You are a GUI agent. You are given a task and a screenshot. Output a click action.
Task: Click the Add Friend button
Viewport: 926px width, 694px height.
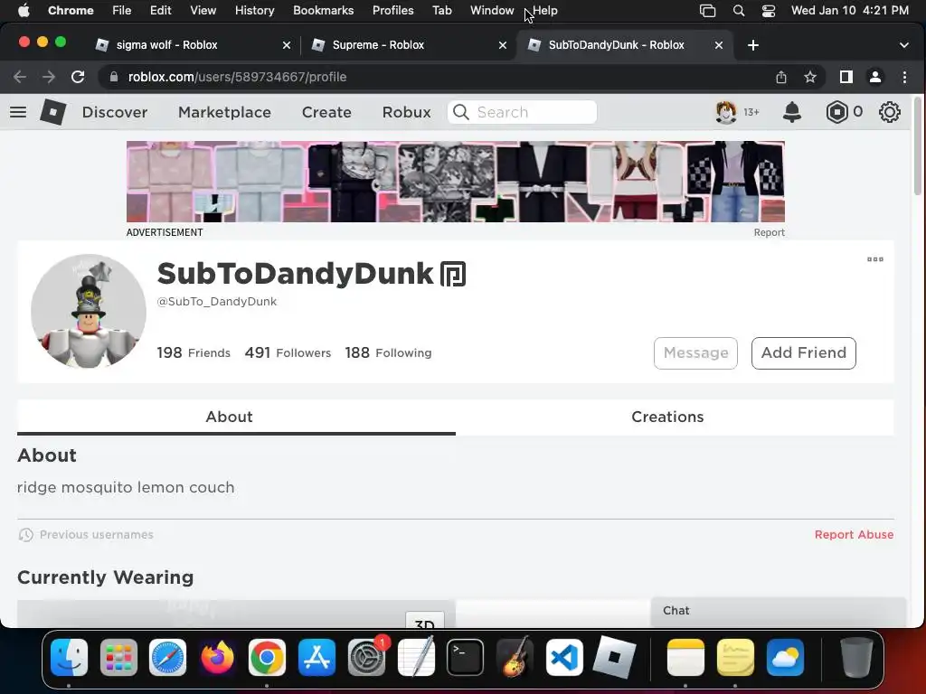click(x=803, y=353)
